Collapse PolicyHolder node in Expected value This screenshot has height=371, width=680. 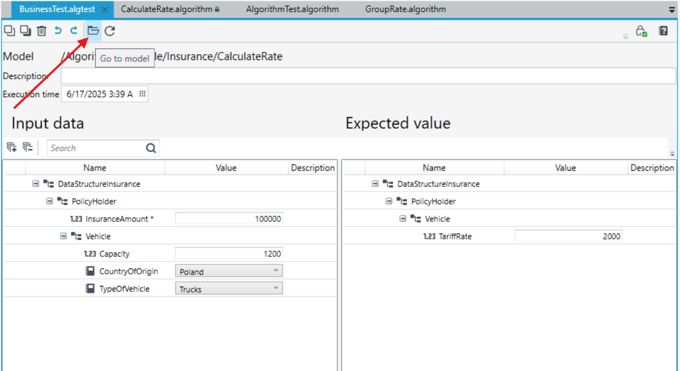(x=389, y=201)
